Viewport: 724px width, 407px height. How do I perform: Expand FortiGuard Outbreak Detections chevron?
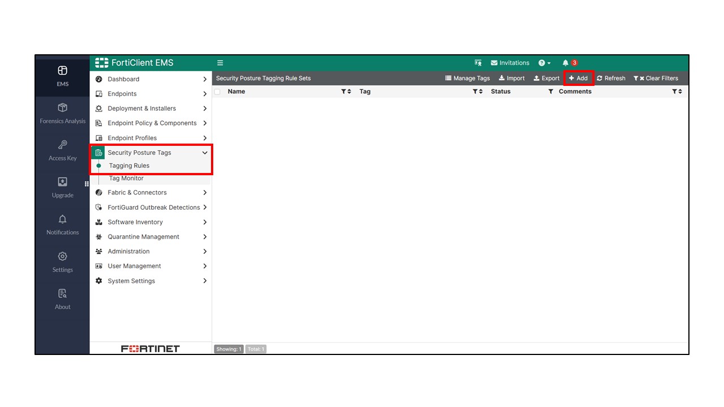(x=205, y=207)
